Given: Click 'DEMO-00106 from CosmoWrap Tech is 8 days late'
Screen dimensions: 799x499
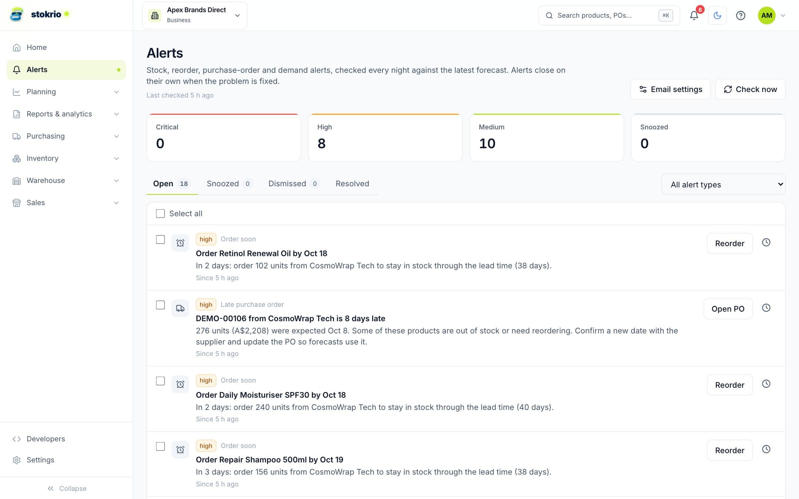Looking at the screenshot, I should click(290, 318).
